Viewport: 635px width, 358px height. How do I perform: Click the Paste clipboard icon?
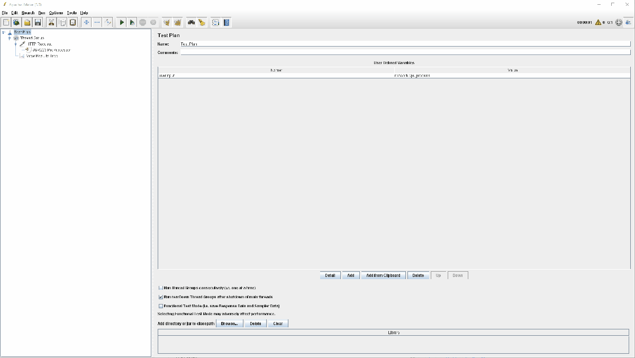73,22
